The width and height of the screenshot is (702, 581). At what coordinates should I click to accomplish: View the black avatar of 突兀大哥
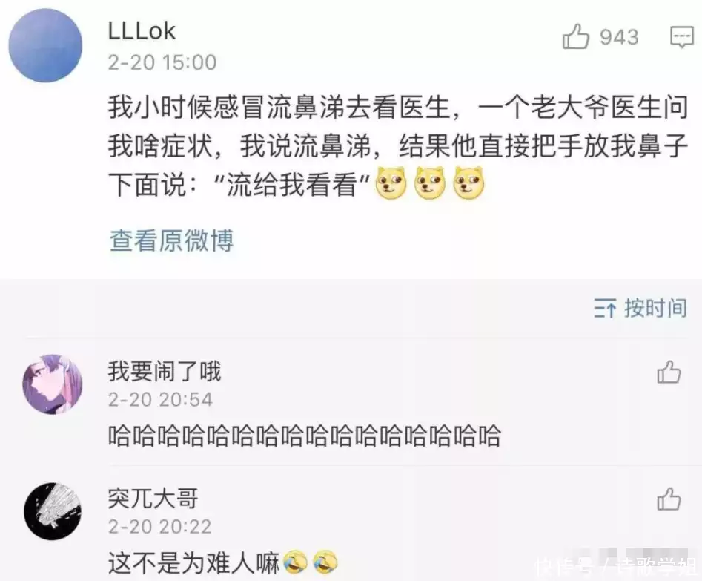(53, 511)
